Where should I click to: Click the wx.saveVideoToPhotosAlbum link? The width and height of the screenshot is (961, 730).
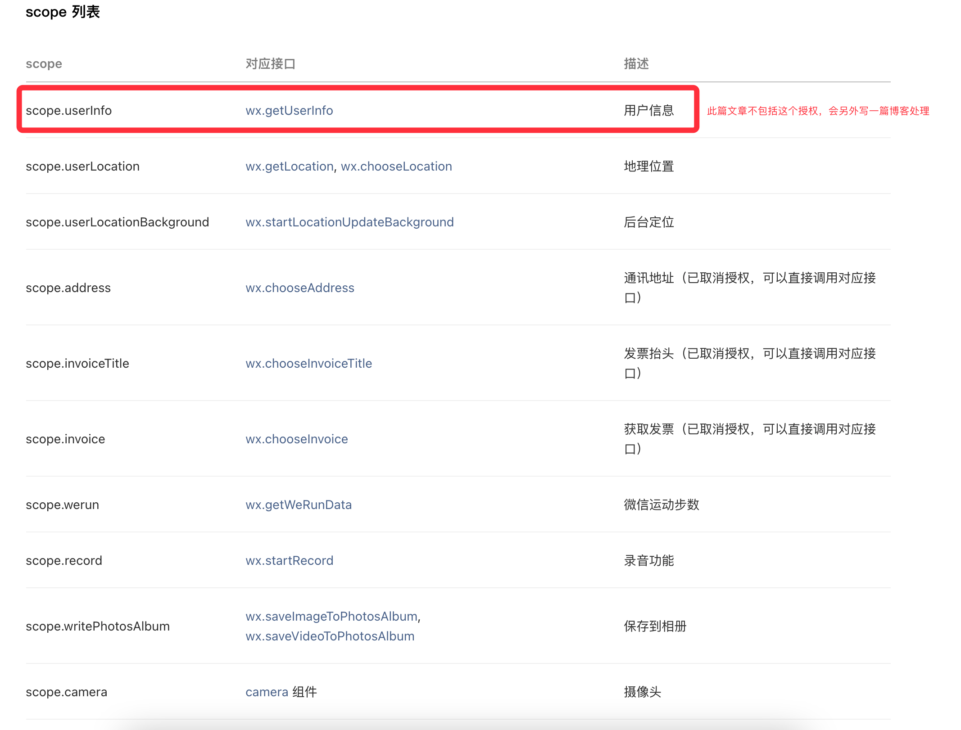(x=330, y=636)
